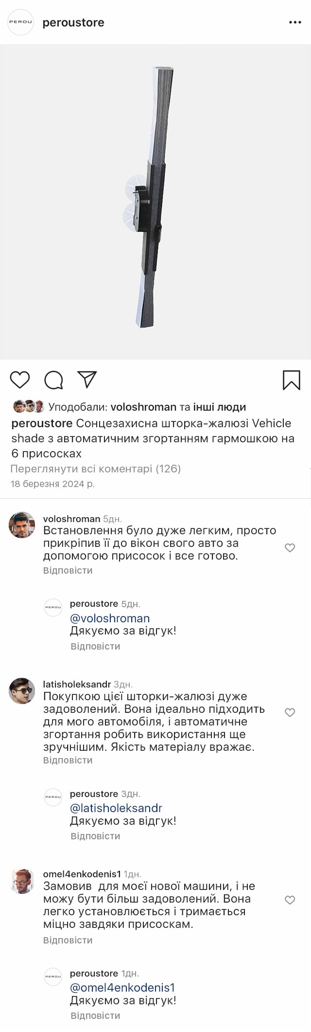
Task: Reply to latisholeksandr's comment
Action: coord(68,760)
